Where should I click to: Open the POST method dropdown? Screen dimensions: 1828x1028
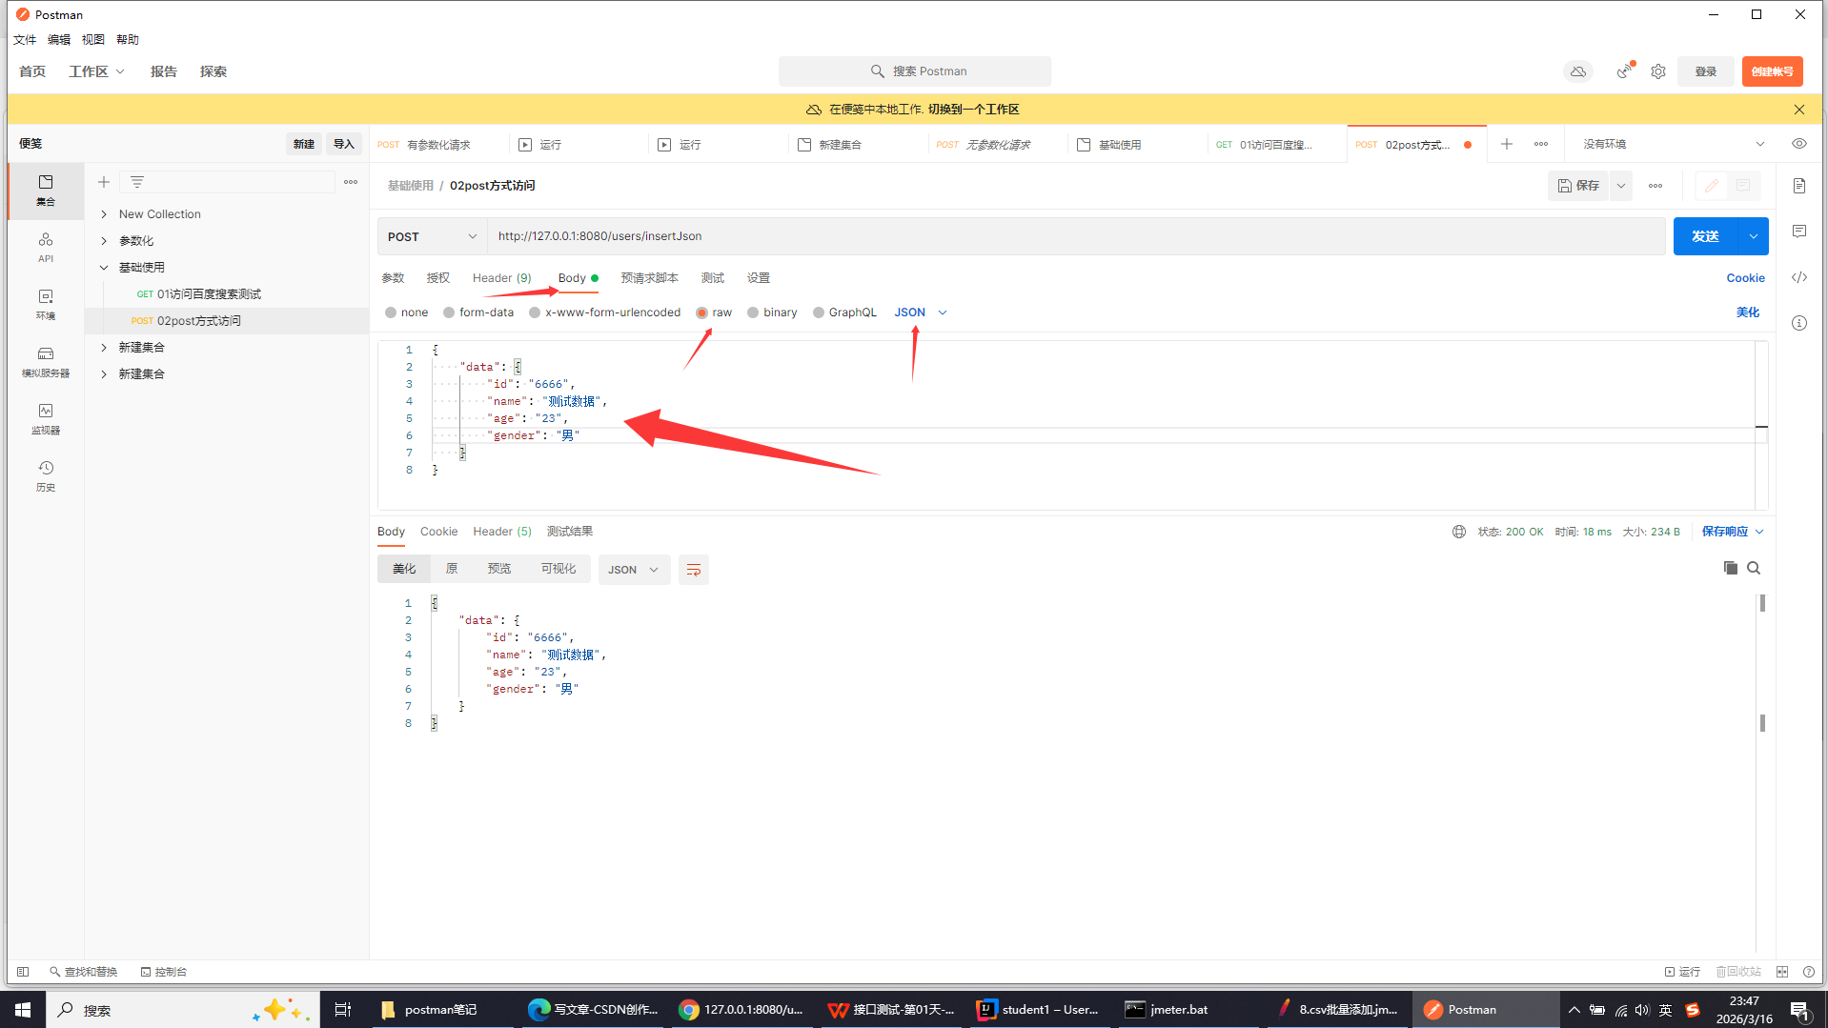pos(433,236)
